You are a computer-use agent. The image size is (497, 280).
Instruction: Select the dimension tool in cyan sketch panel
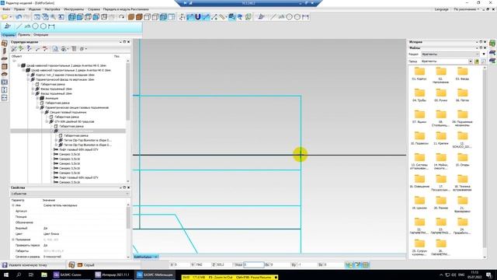click(x=51, y=26)
